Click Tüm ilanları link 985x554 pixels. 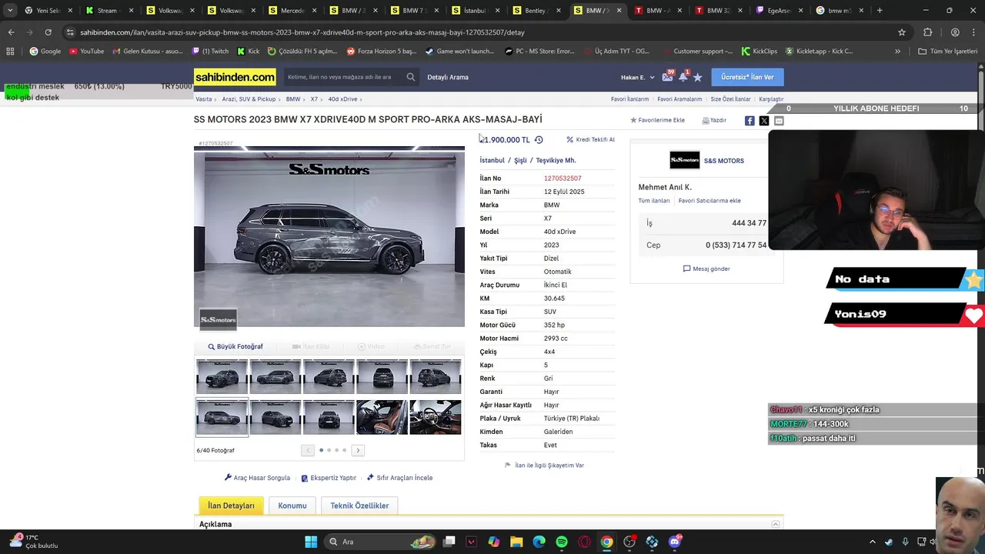(654, 201)
